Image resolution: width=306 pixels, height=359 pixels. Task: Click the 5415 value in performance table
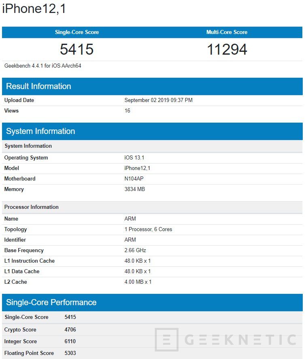point(70,317)
